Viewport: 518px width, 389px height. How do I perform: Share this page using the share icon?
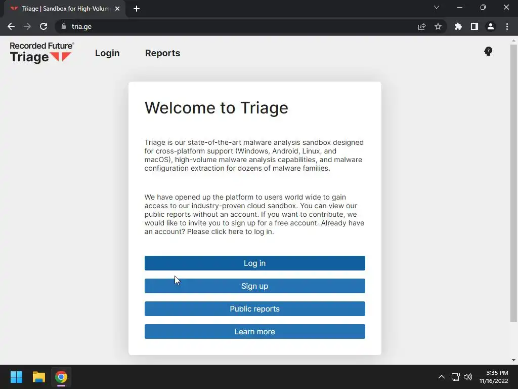click(x=422, y=26)
